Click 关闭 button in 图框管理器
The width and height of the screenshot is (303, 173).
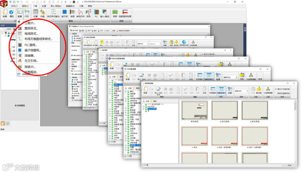(289, 165)
